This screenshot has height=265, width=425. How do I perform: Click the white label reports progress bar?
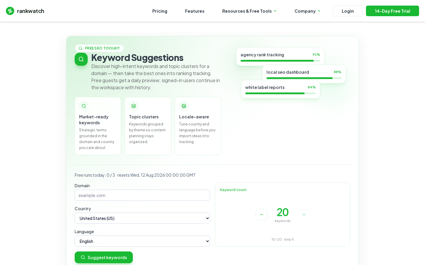click(280, 93)
